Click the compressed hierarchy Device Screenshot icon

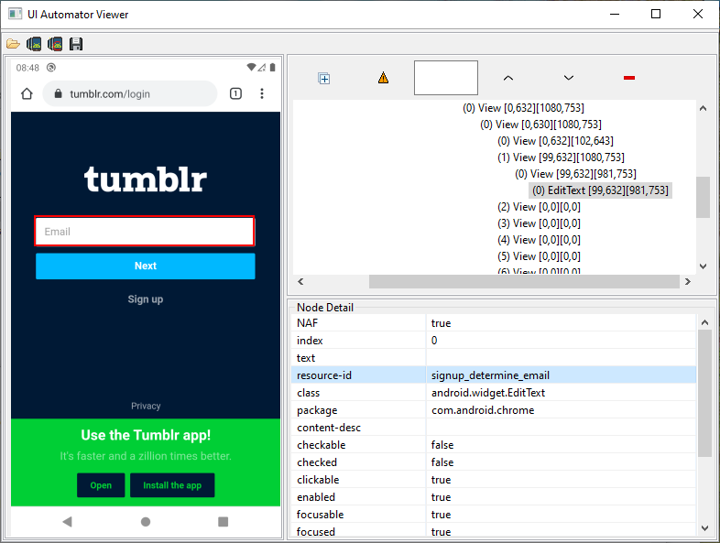pos(55,44)
